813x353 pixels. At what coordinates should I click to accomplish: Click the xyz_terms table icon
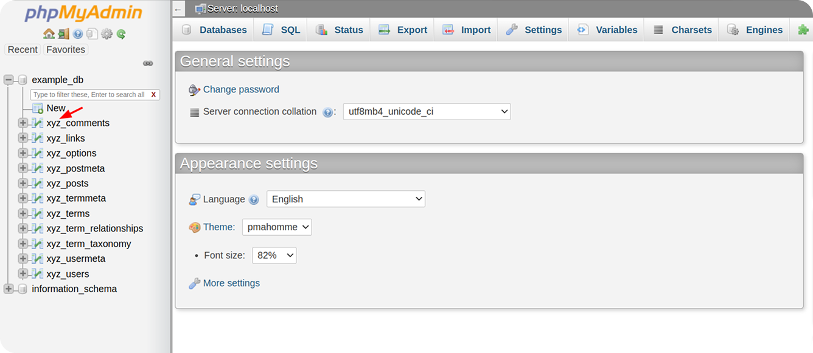point(37,213)
